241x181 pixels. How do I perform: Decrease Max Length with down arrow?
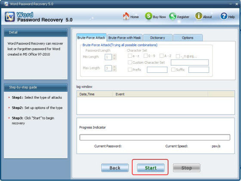click(x=114, y=70)
